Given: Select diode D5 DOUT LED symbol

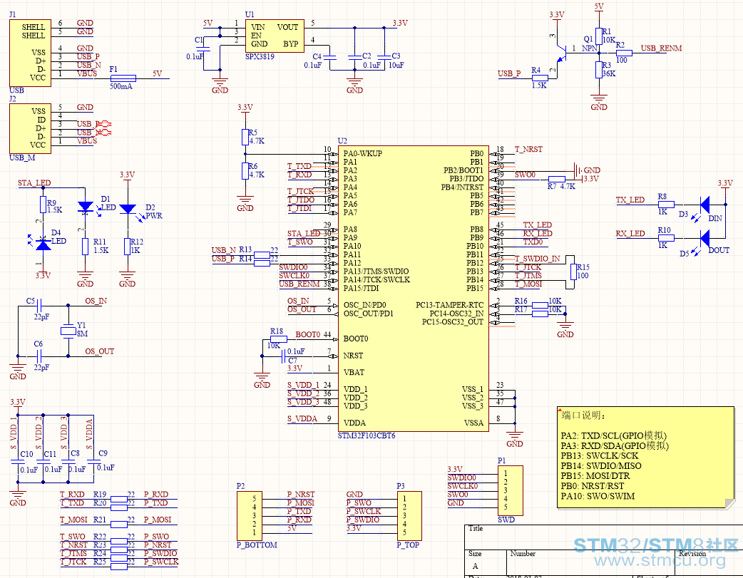Looking at the screenshot, I should 704,238.
